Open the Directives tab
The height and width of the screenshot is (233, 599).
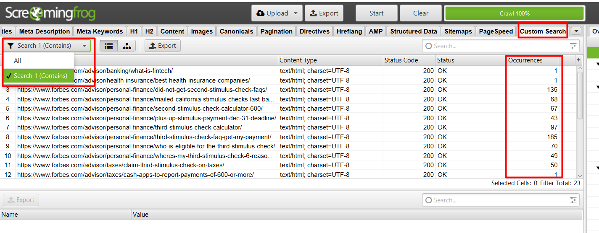click(x=314, y=31)
